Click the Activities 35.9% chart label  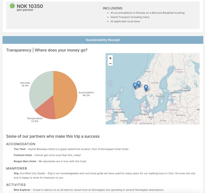[x=25, y=84]
